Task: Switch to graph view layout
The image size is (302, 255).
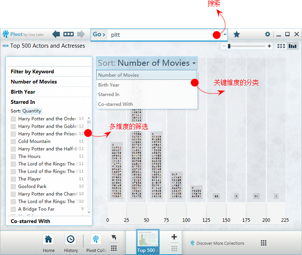Action: point(292,46)
